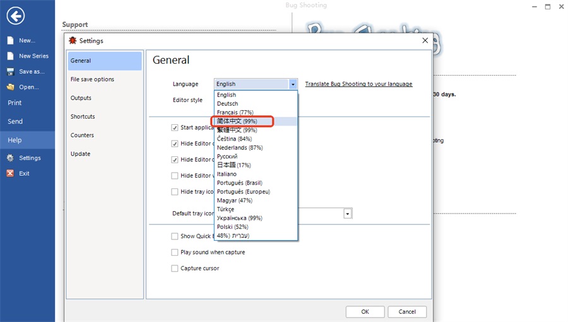Image resolution: width=568 pixels, height=322 pixels.
Task: Uncheck the second Hide Editor checkbox
Action: (x=175, y=159)
